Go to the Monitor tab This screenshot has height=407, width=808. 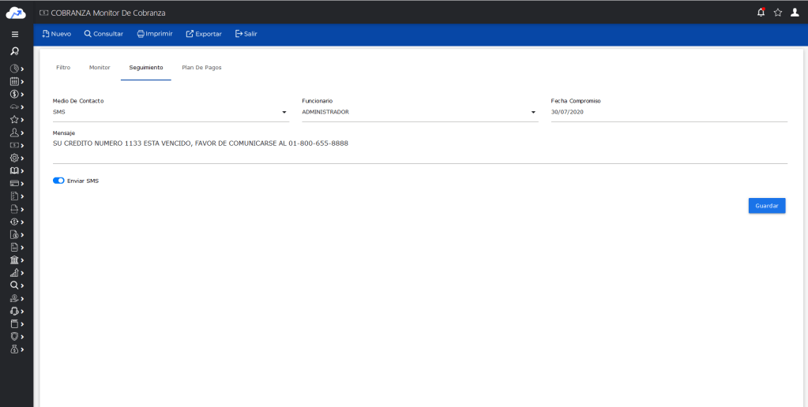(x=100, y=68)
